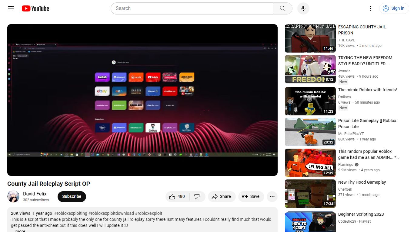Share the video
The image size is (414, 232).
pyautogui.click(x=221, y=197)
